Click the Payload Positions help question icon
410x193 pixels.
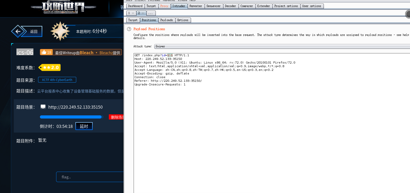(129, 29)
